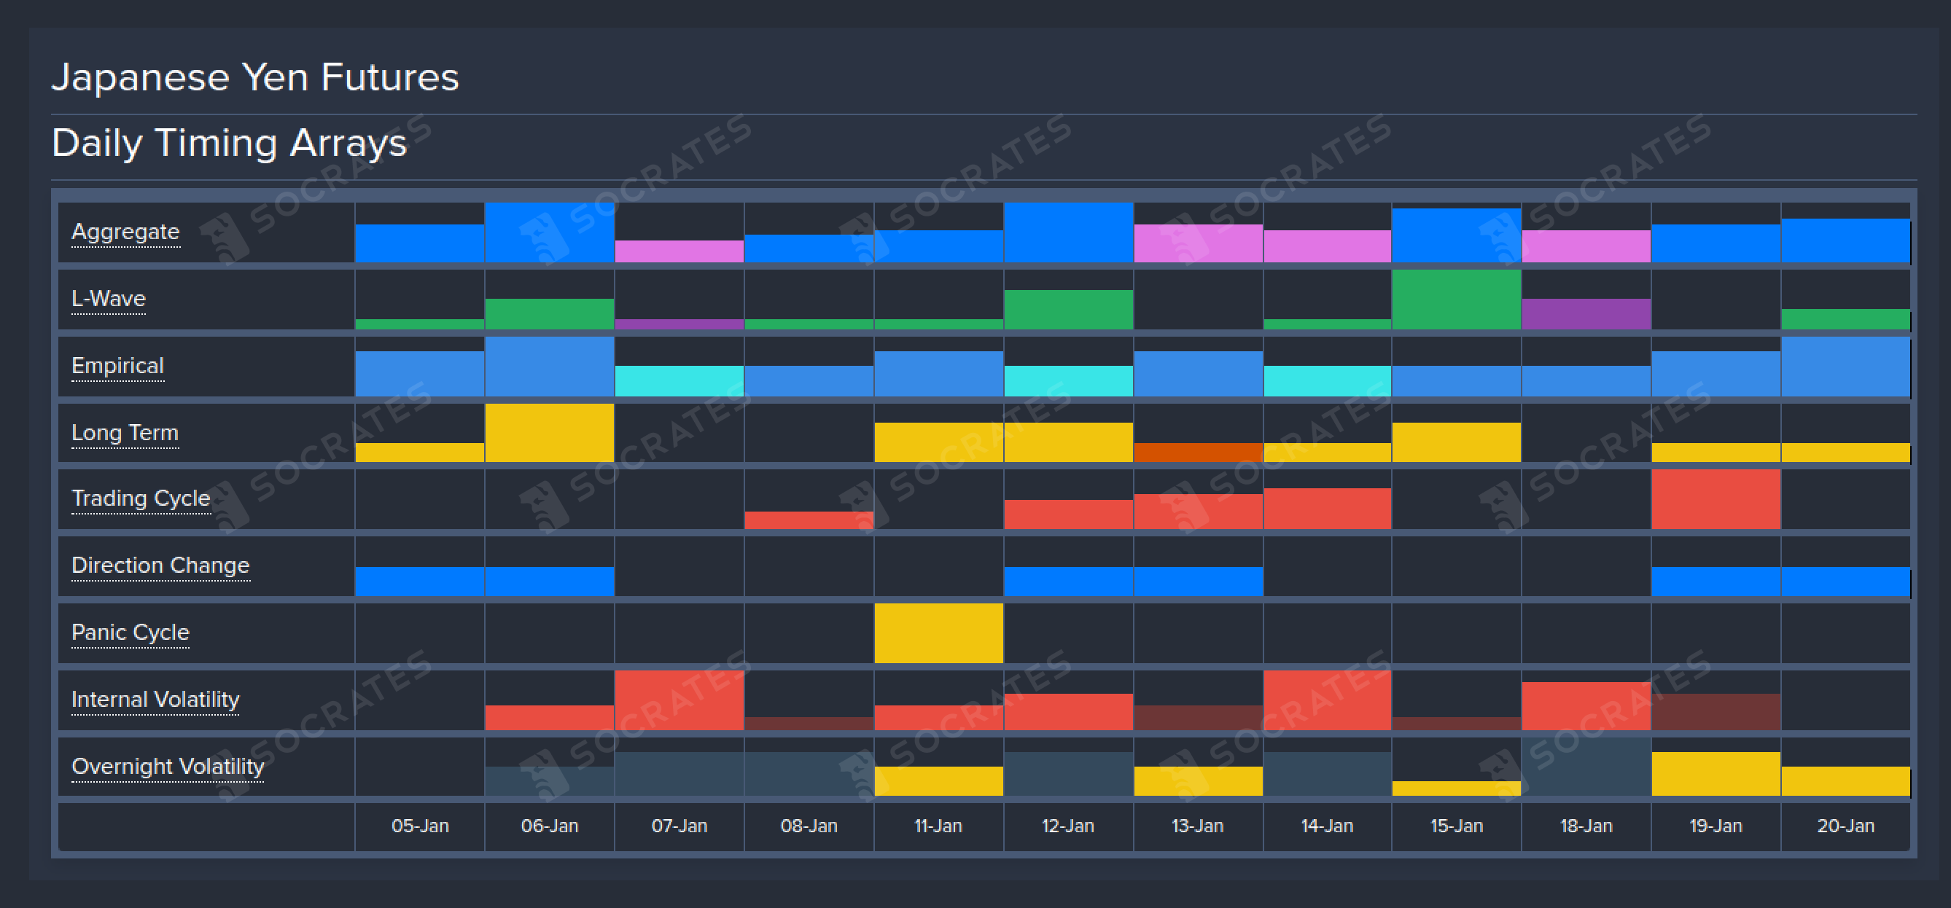Click the tall red Internal Volatility bar on 07-Jan
1951x908 pixels.
679,700
